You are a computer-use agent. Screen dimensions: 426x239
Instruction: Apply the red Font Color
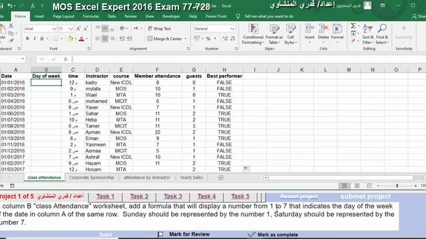click(81, 39)
